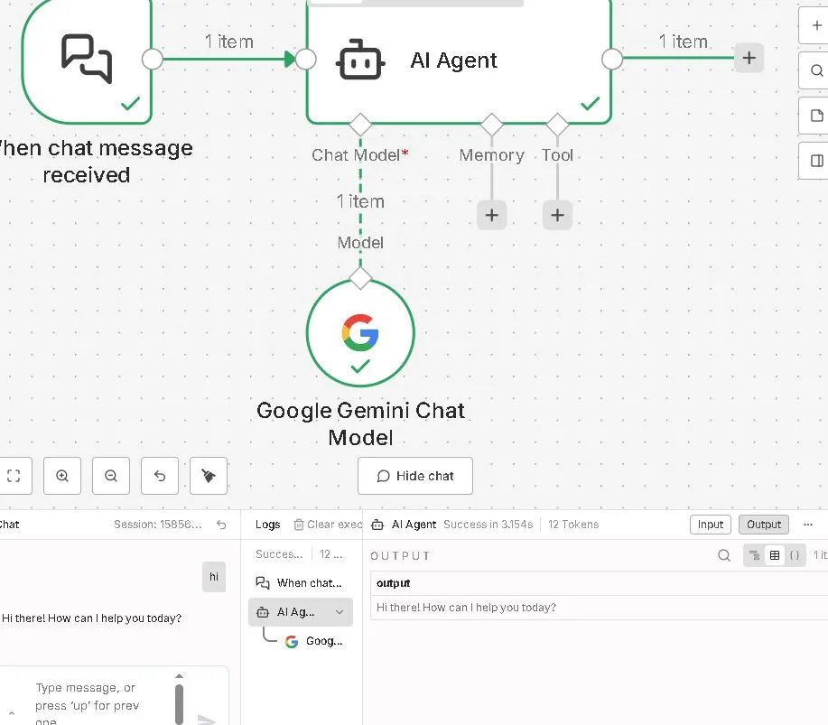Switch output to schema view
Image resolution: width=828 pixels, height=725 pixels.
(x=755, y=555)
